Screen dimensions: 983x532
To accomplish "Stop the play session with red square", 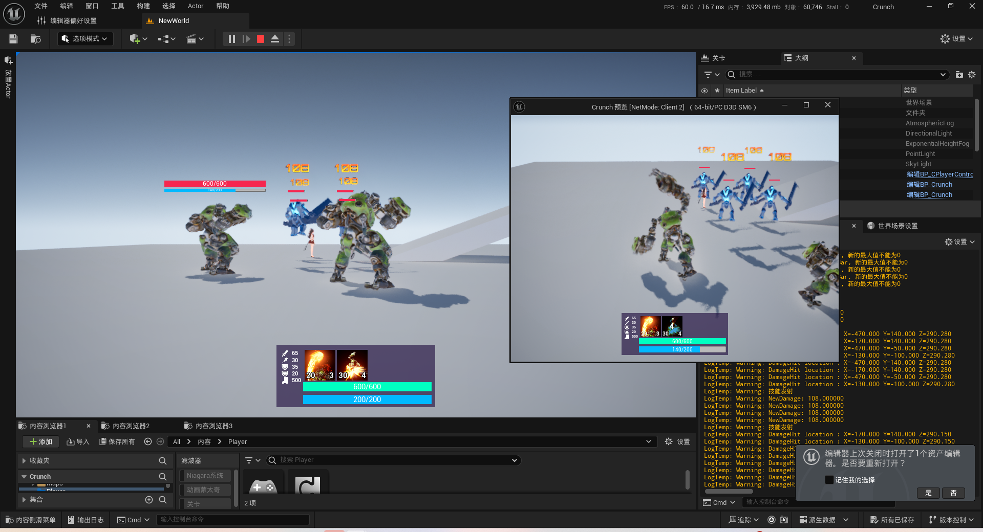I will (261, 39).
